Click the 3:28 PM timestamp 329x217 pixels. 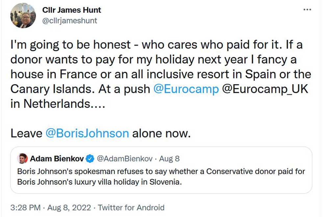tap(25, 208)
